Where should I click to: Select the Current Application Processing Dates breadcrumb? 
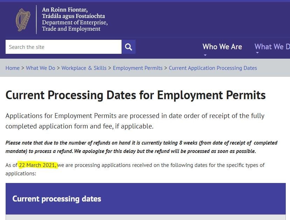click(x=213, y=68)
